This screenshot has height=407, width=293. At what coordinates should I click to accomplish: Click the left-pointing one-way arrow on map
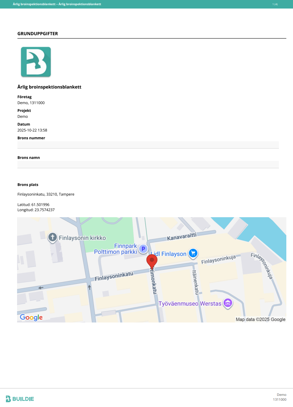tap(41, 288)
